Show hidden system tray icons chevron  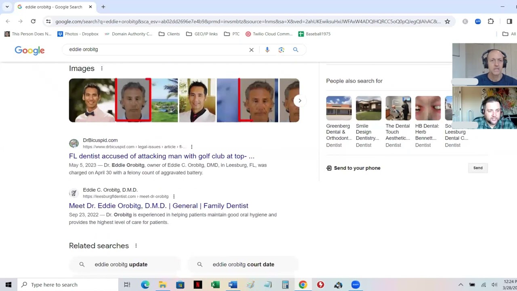tap(460, 285)
